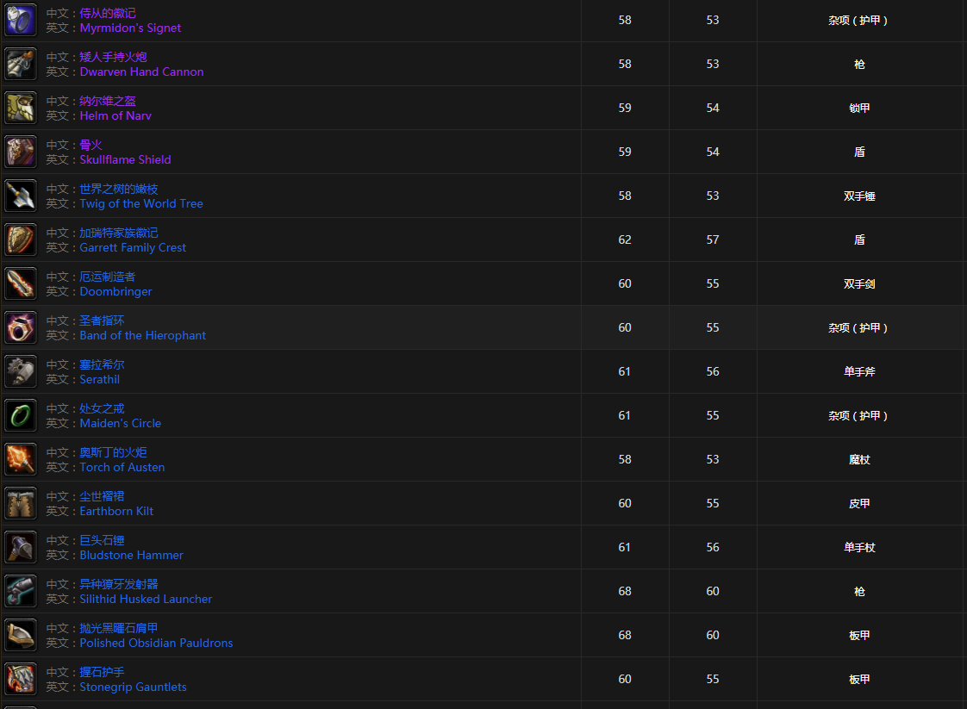Select the Doombringer sword icon

click(21, 283)
